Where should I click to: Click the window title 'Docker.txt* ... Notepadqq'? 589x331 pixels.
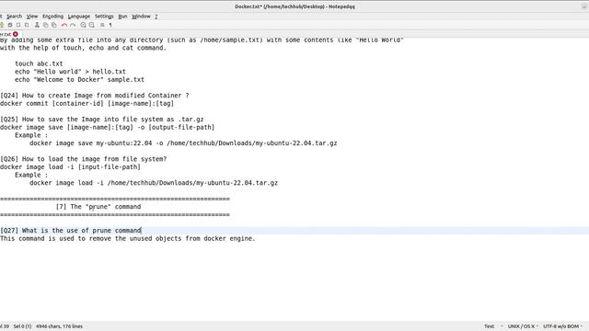click(x=294, y=6)
